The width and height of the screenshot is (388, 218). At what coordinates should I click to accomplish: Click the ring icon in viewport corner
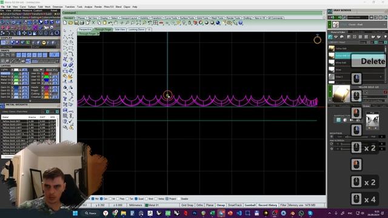(x=318, y=39)
